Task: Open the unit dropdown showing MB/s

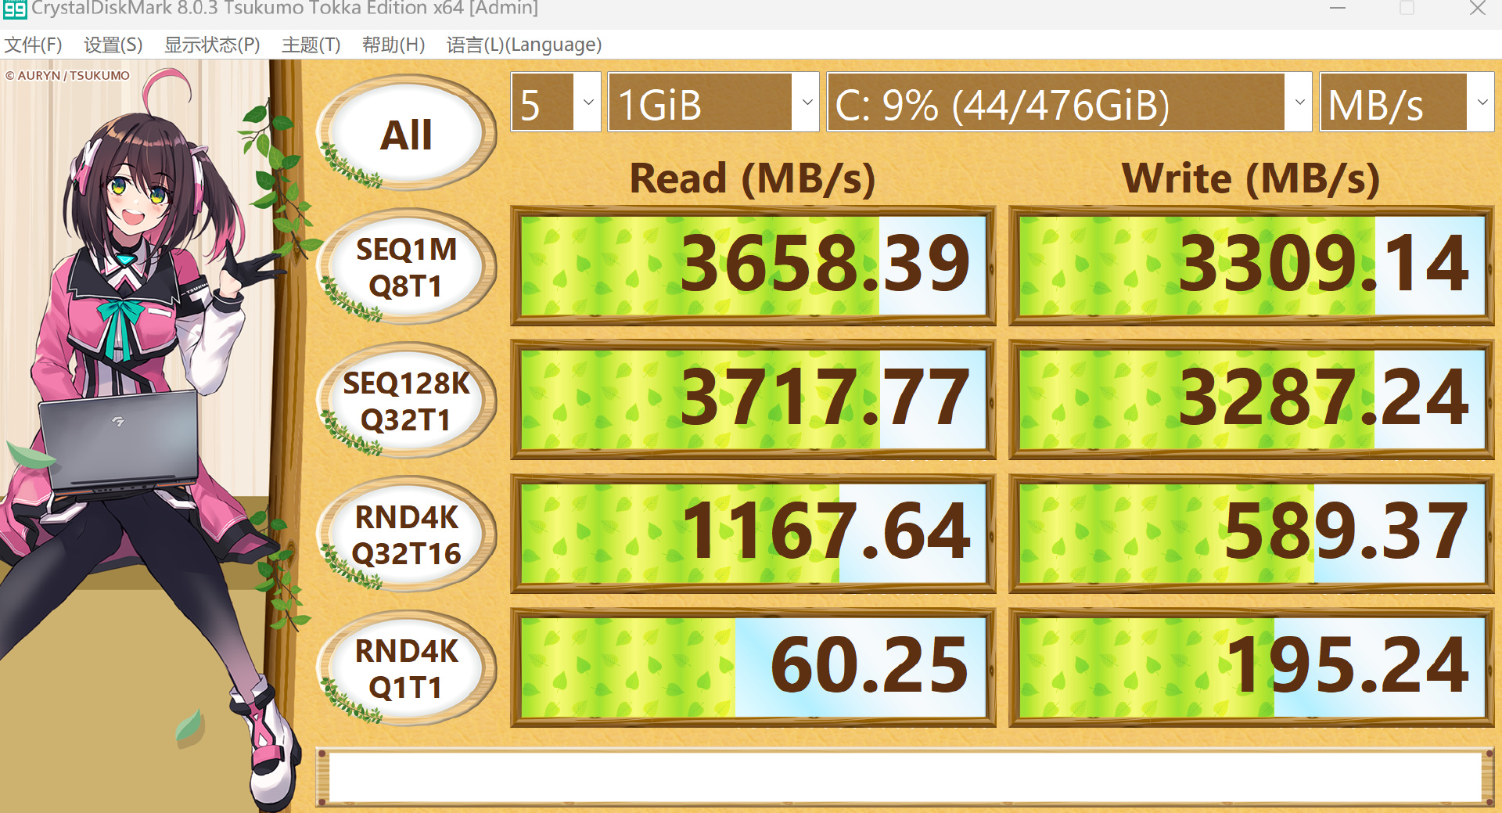Action: tap(1407, 103)
